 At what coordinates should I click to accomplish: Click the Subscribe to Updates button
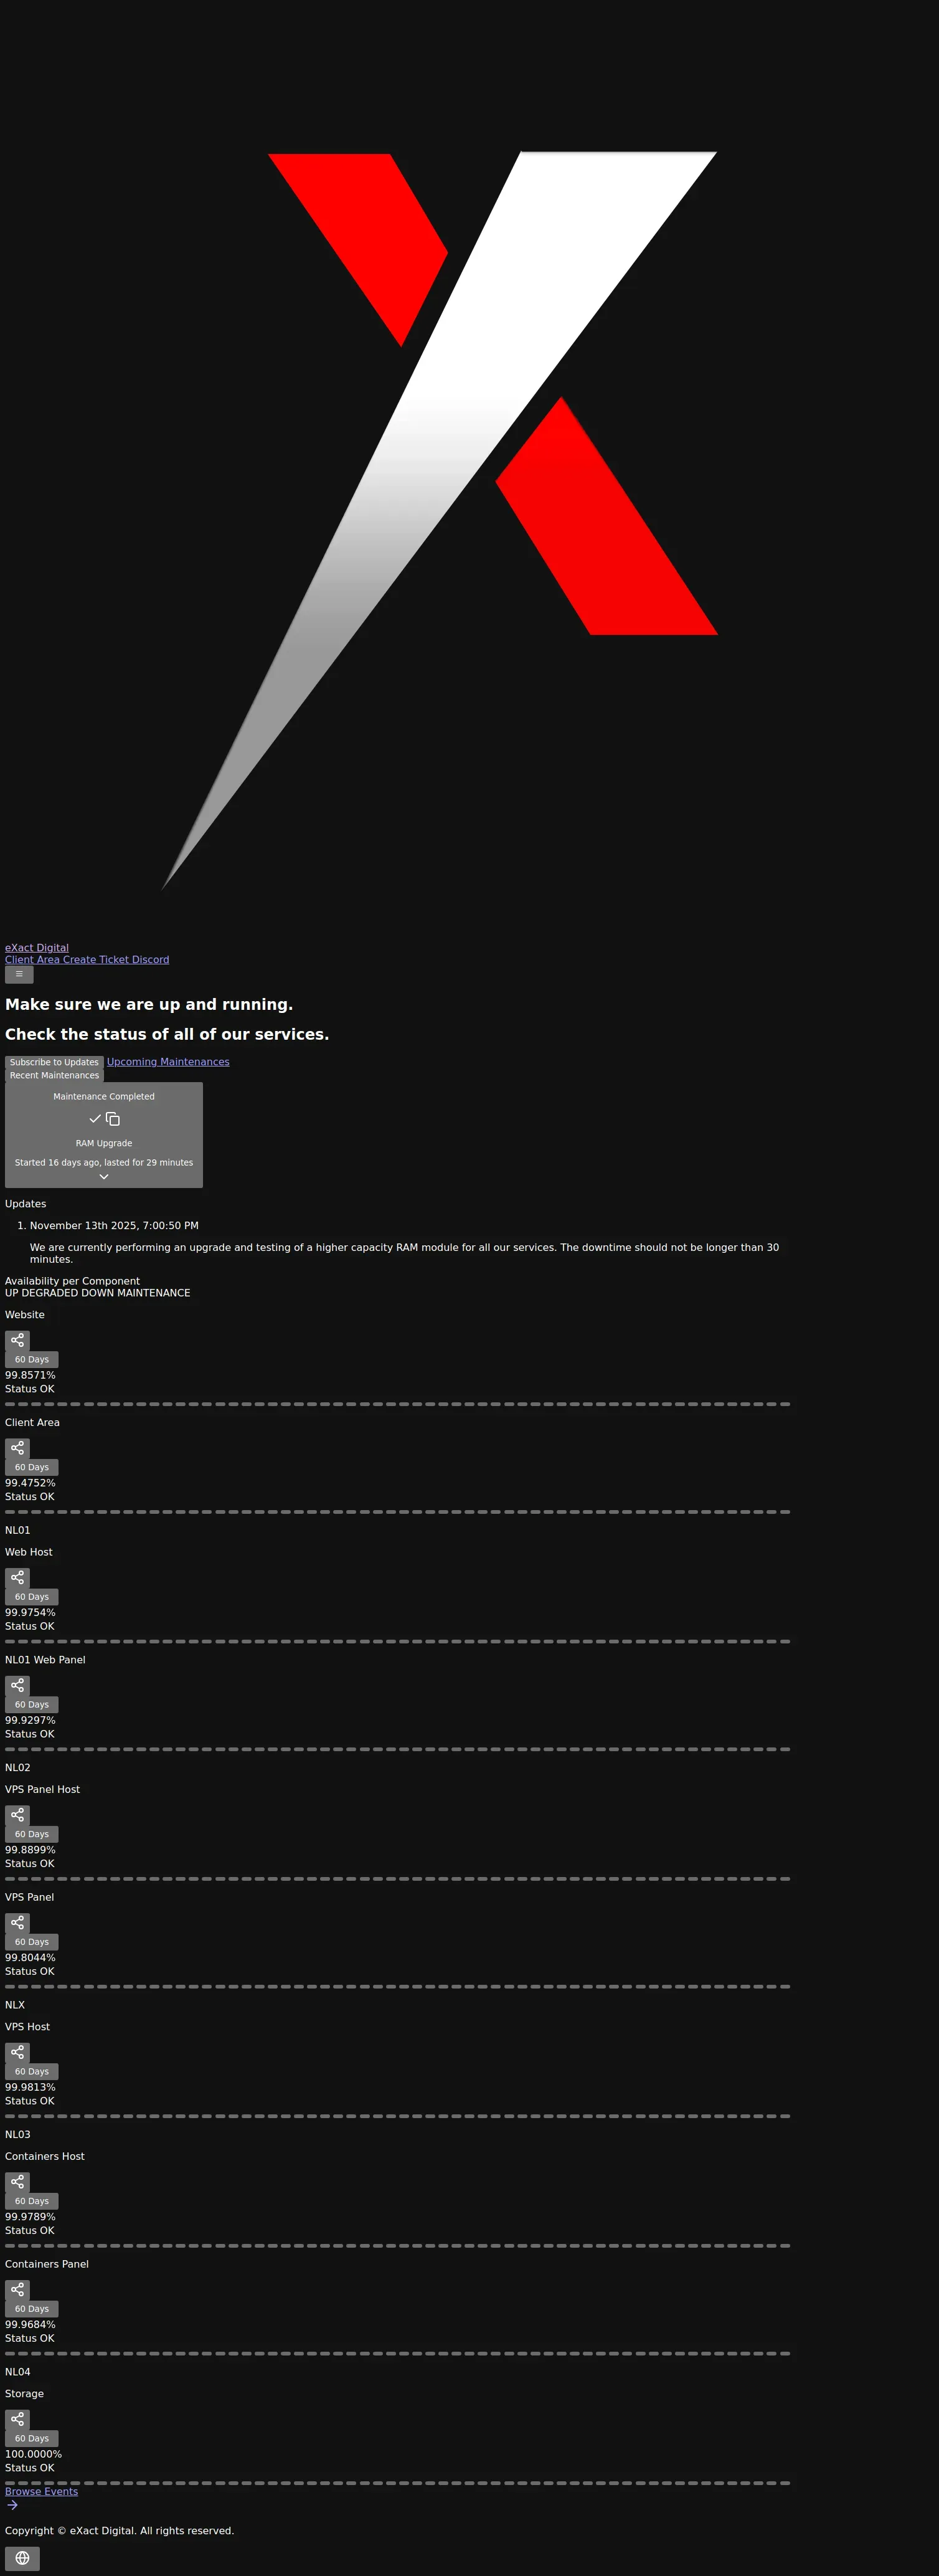coord(54,1062)
